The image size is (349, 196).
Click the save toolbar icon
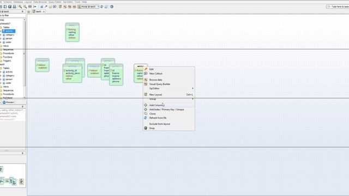(x=10, y=7)
